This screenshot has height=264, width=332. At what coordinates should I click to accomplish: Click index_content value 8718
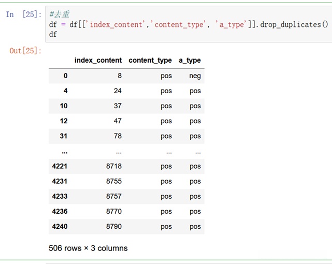coord(114,166)
